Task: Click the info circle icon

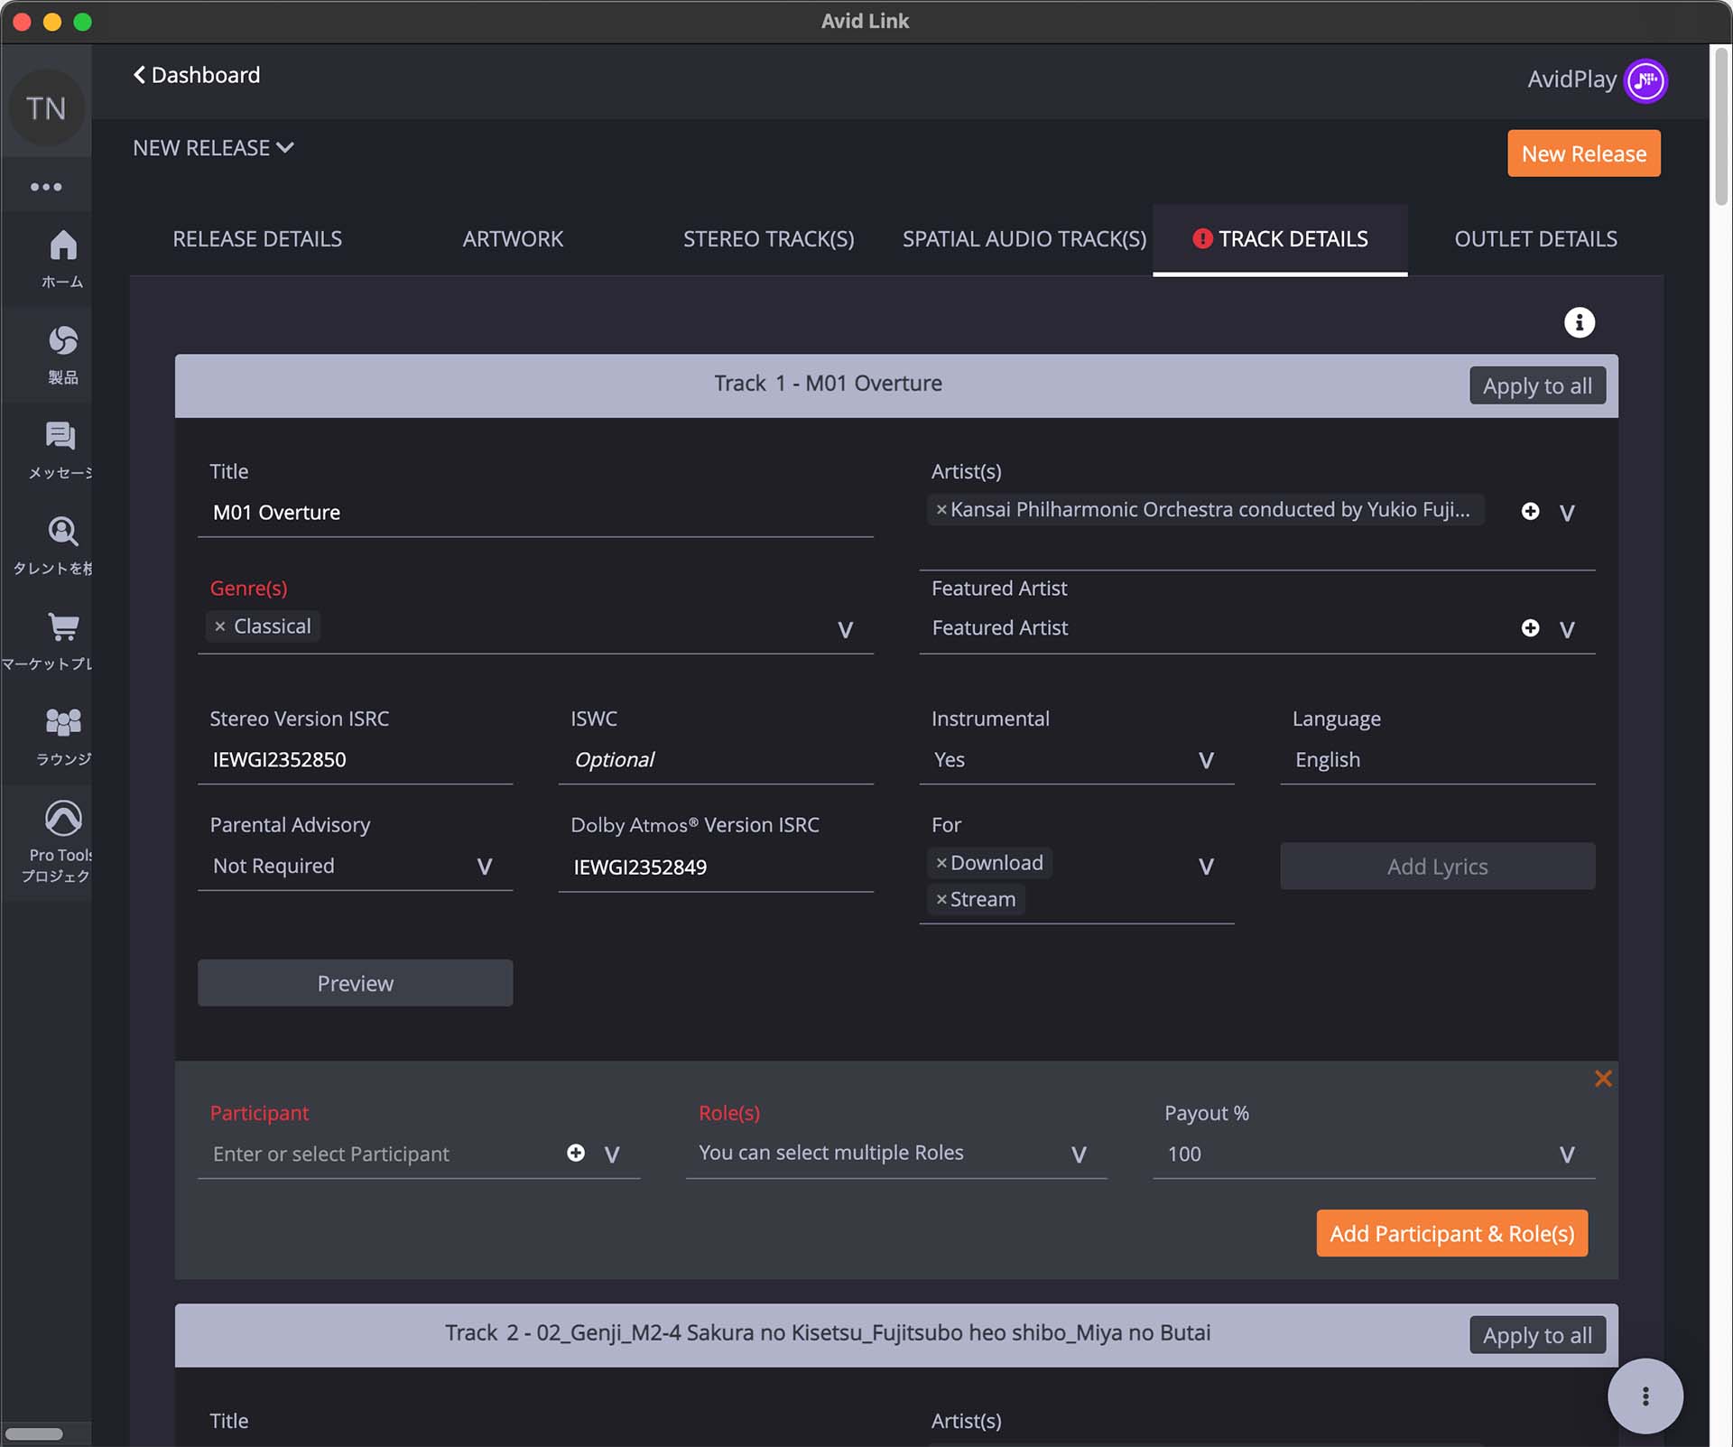Action: (x=1579, y=322)
